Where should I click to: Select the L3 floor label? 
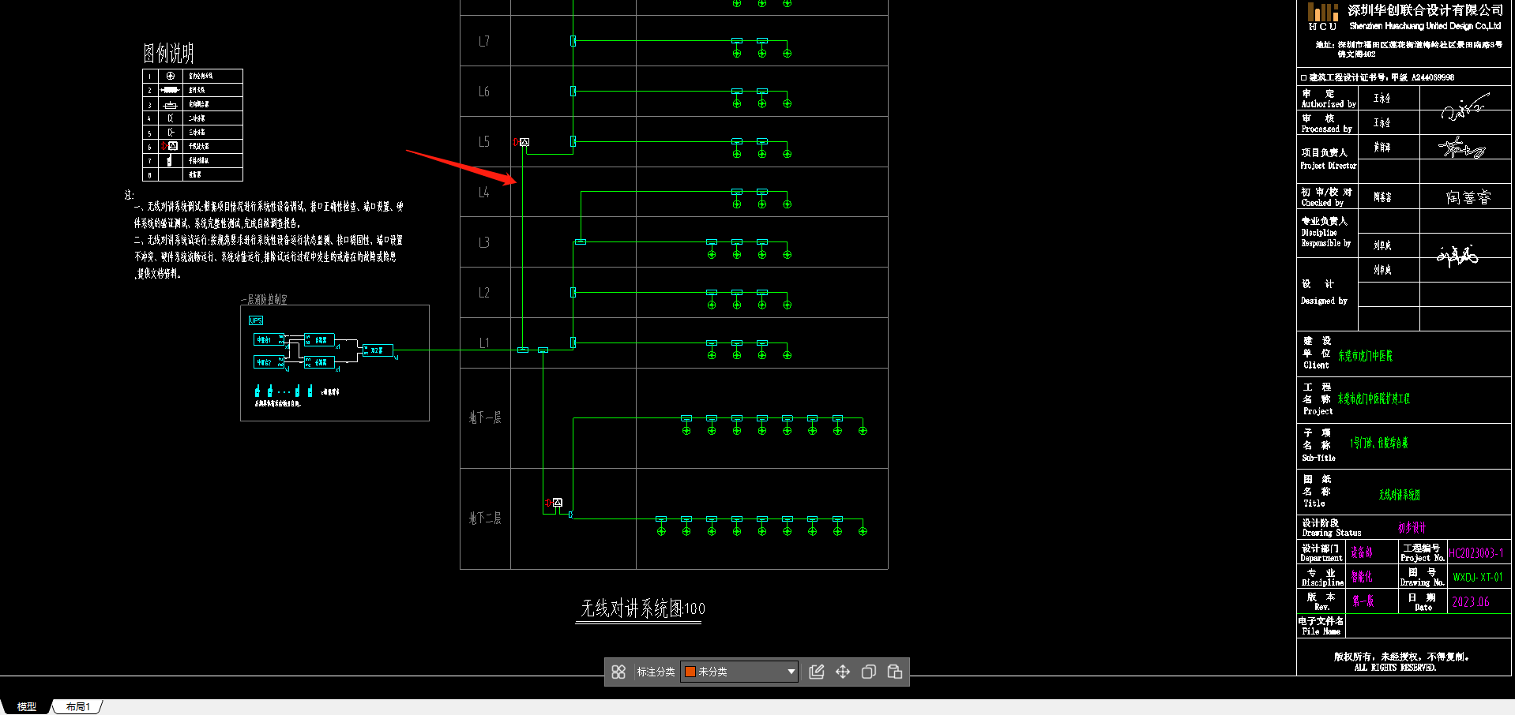(484, 242)
